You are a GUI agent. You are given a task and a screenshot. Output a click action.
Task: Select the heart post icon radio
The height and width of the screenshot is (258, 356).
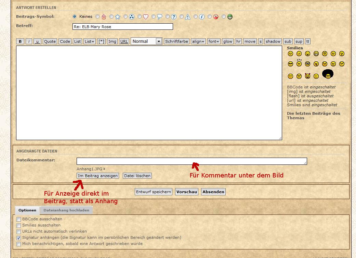(x=140, y=16)
